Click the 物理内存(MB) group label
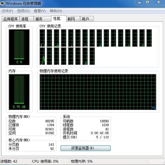 (19, 117)
